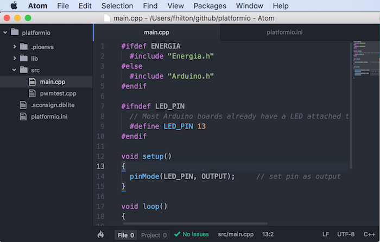Click the '#include "Energia.h"' line
The image size is (380, 242).
click(x=172, y=56)
